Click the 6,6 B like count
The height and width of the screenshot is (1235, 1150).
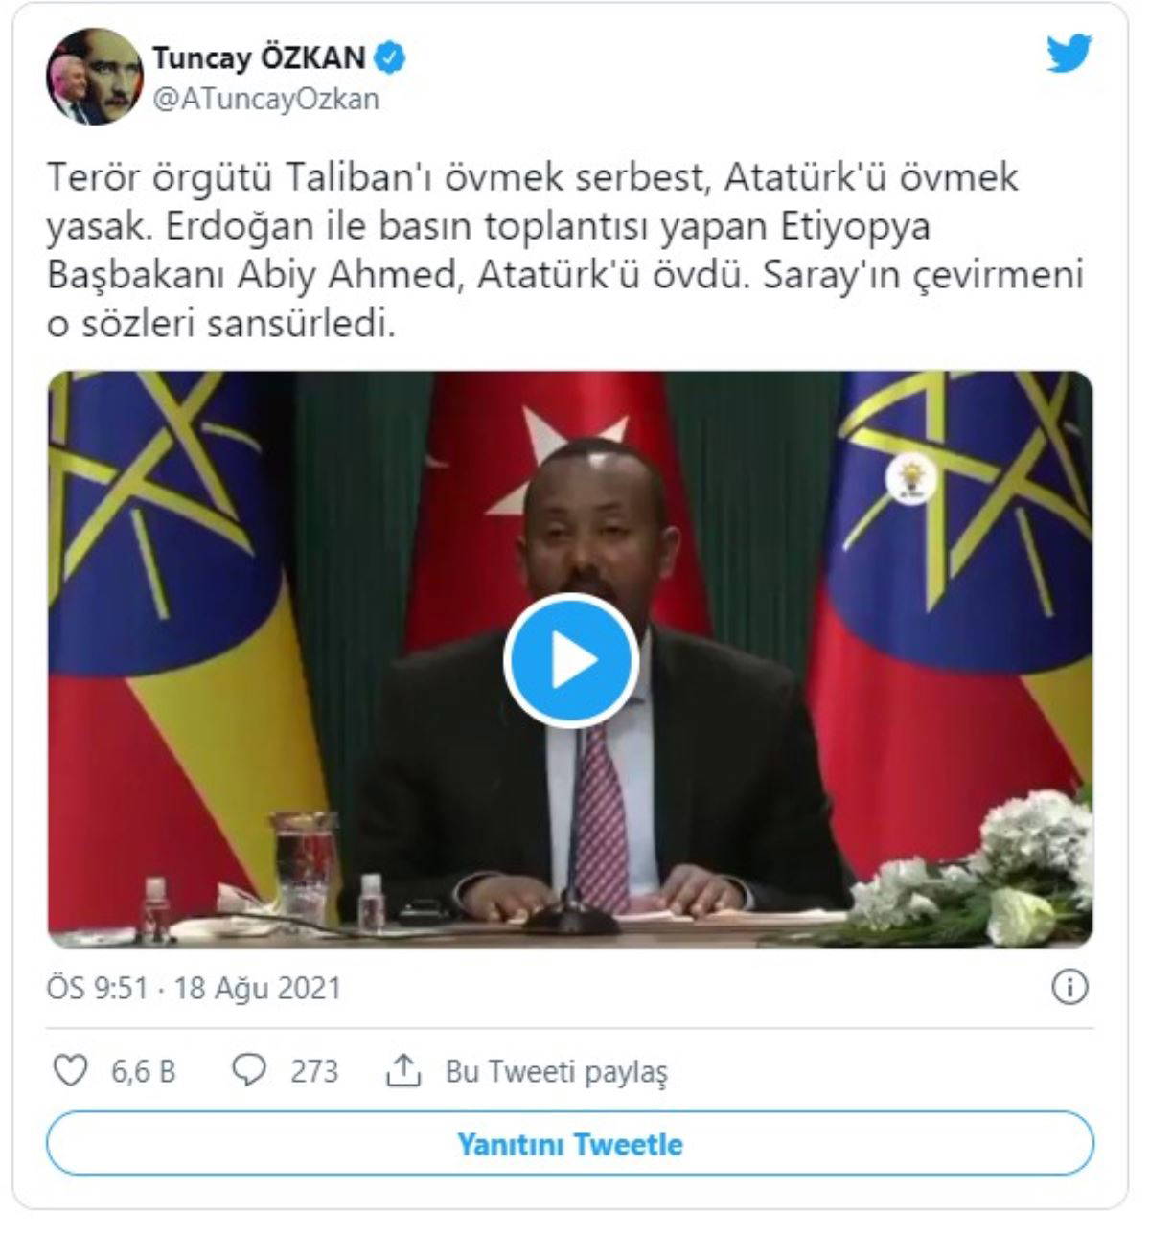click(144, 1070)
